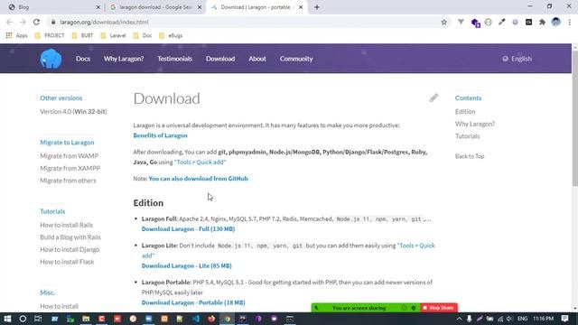Open Migrate from others link

68,181
